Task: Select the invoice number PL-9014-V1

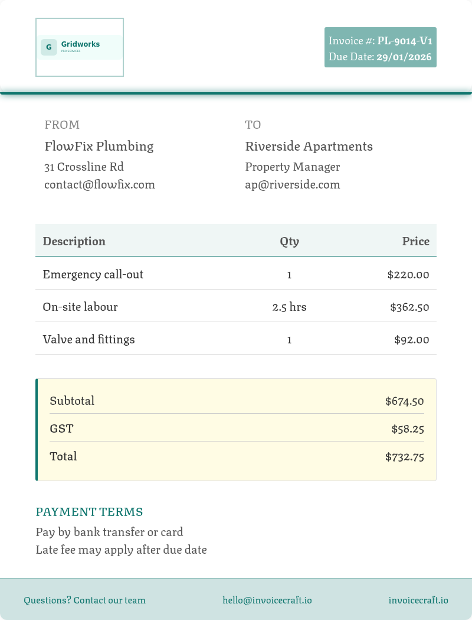Action: tap(405, 41)
